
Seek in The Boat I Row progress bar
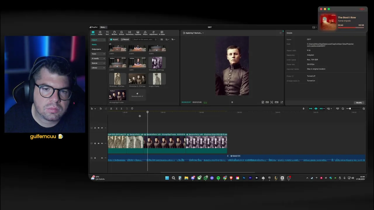[x=351, y=27]
